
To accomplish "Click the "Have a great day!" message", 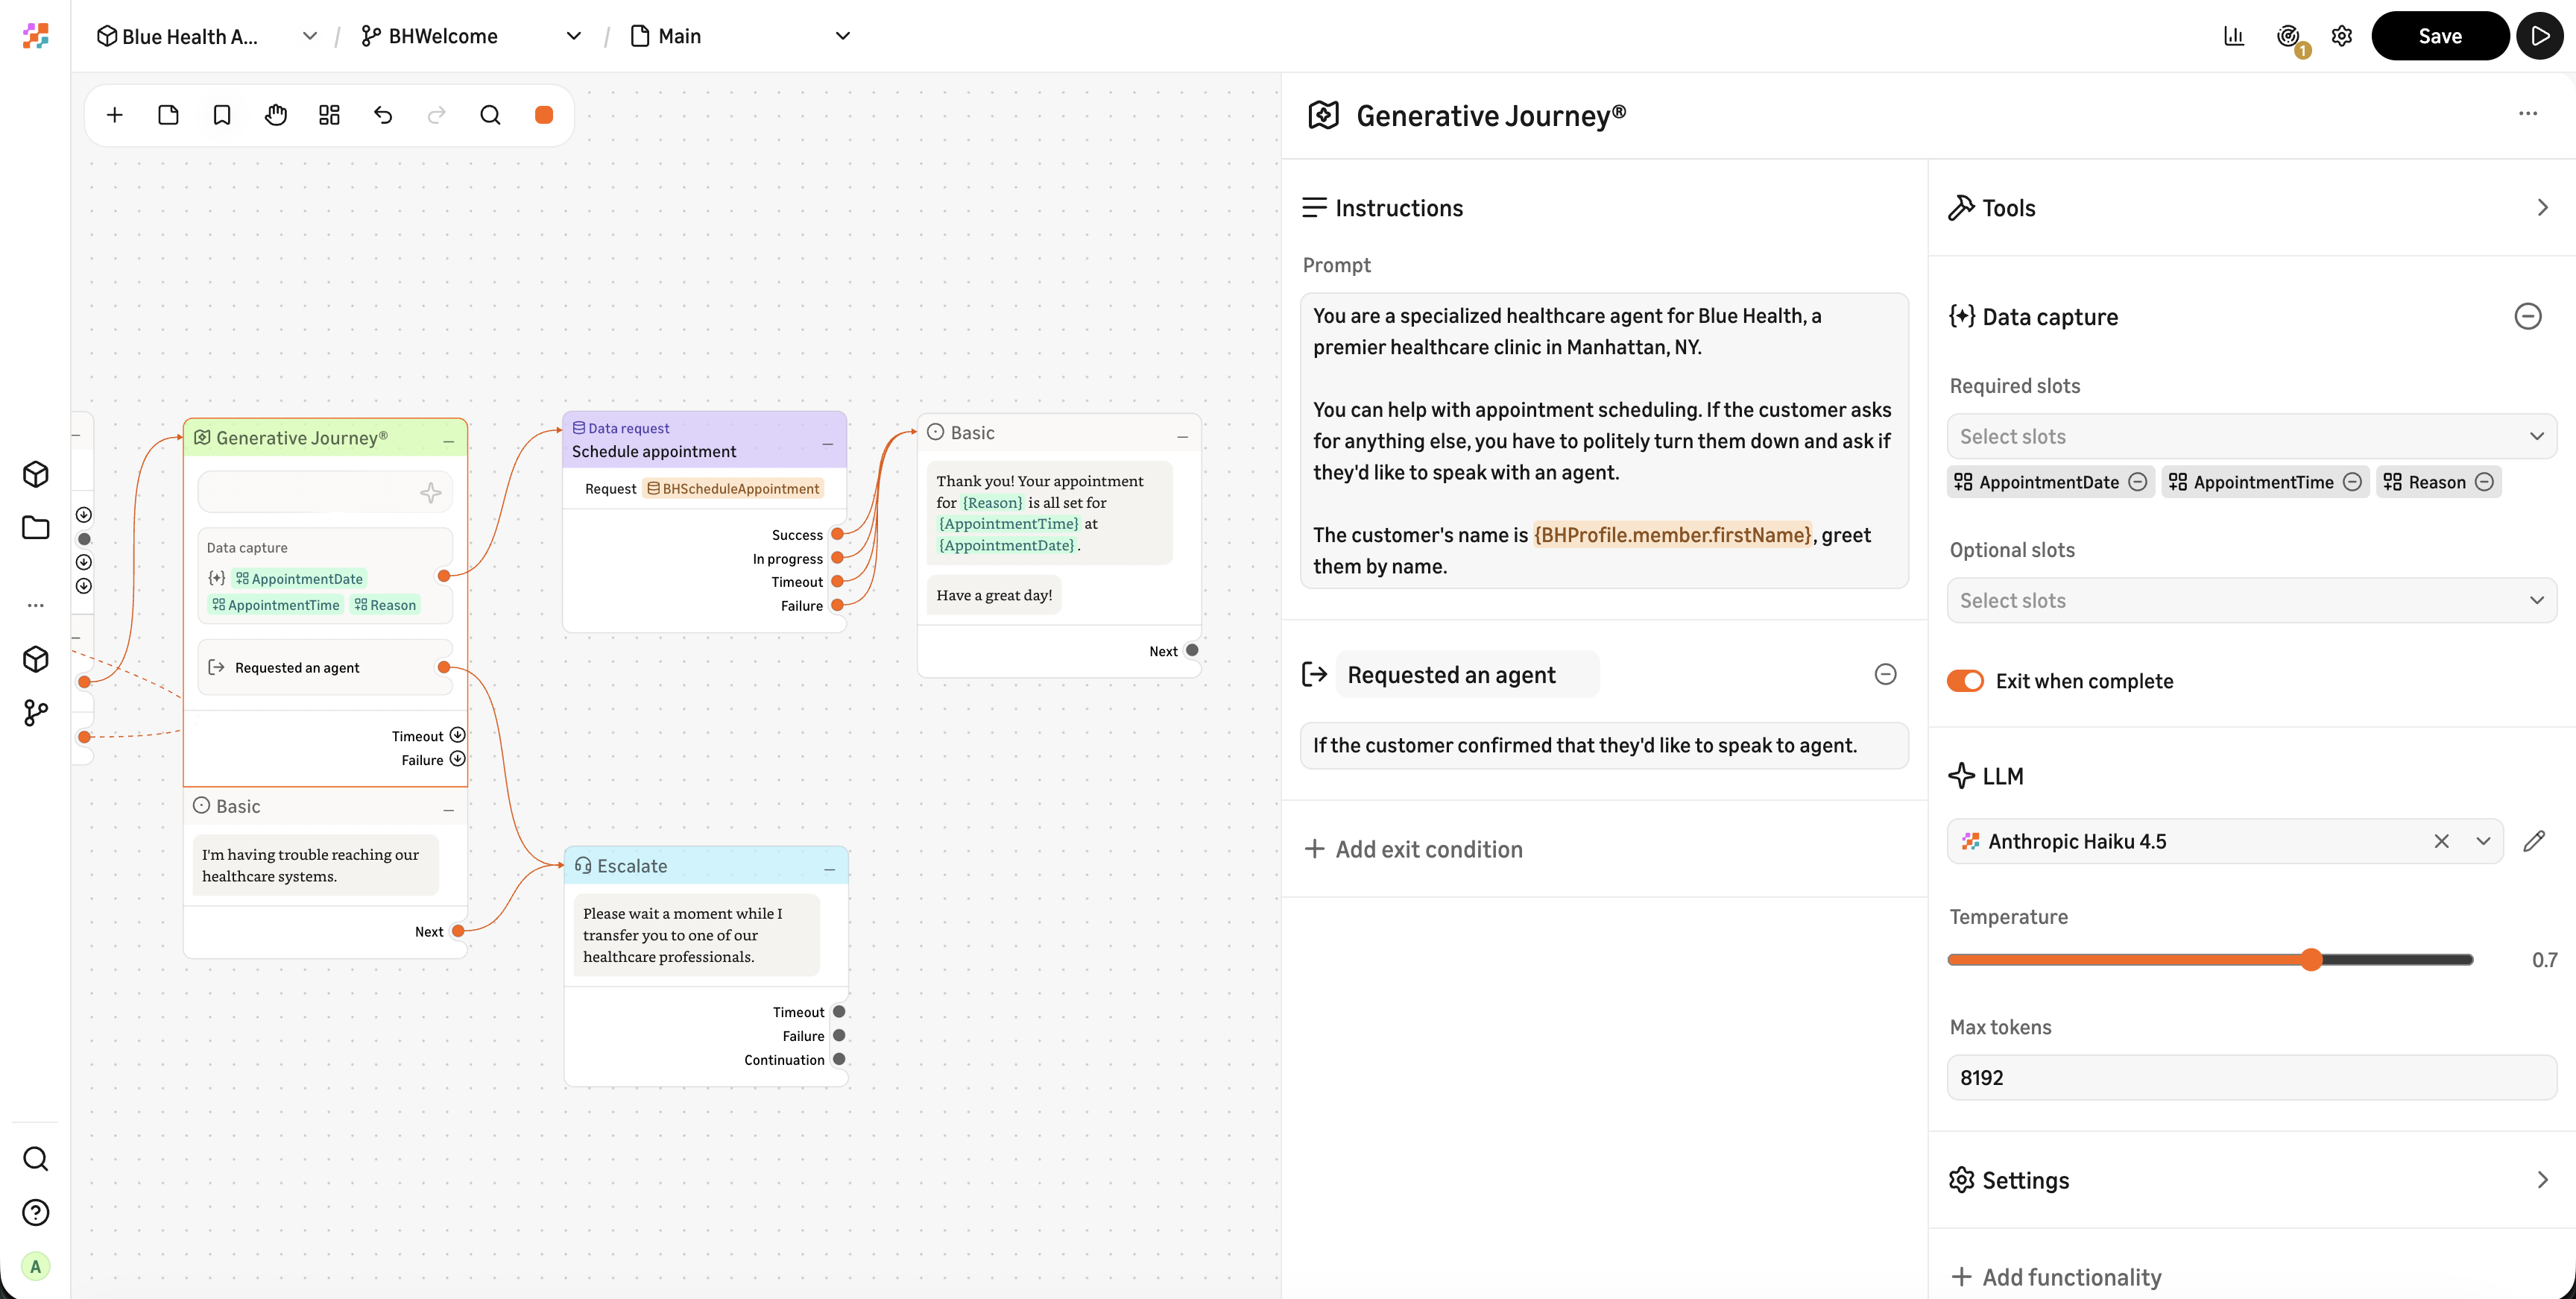I will [x=994, y=596].
